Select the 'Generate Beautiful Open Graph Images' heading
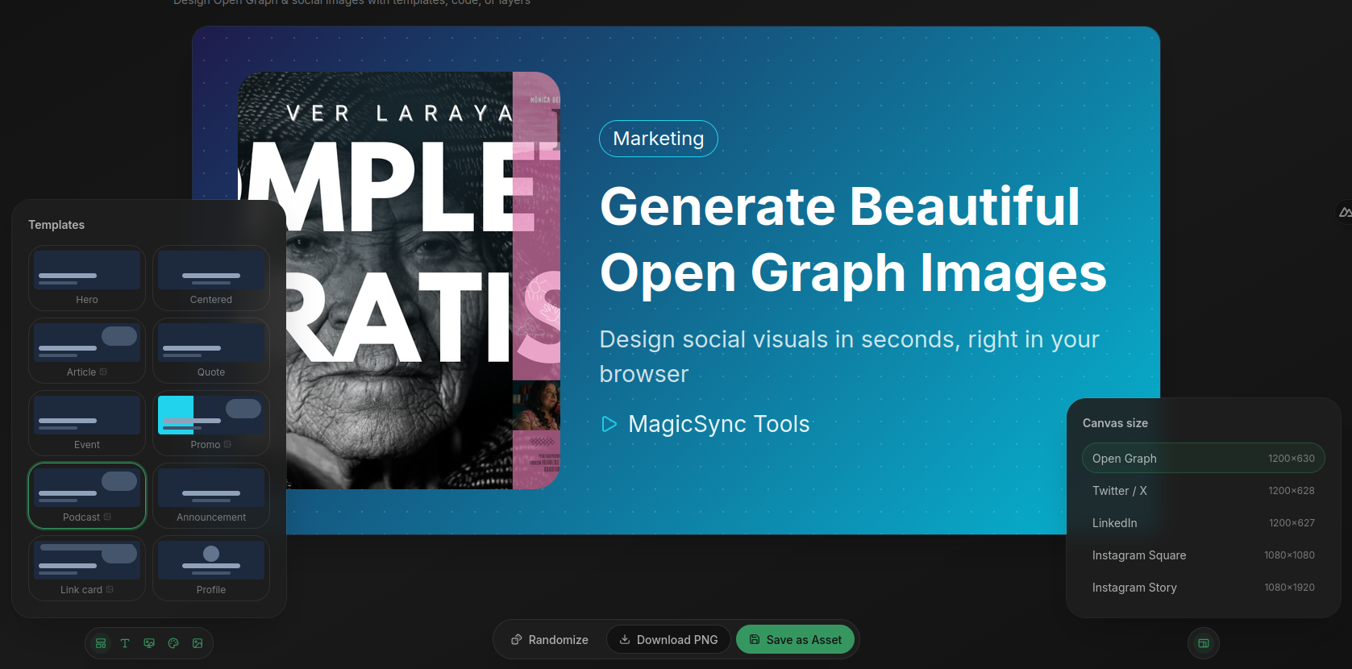Screen dimensions: 1352x669 (x=854, y=239)
